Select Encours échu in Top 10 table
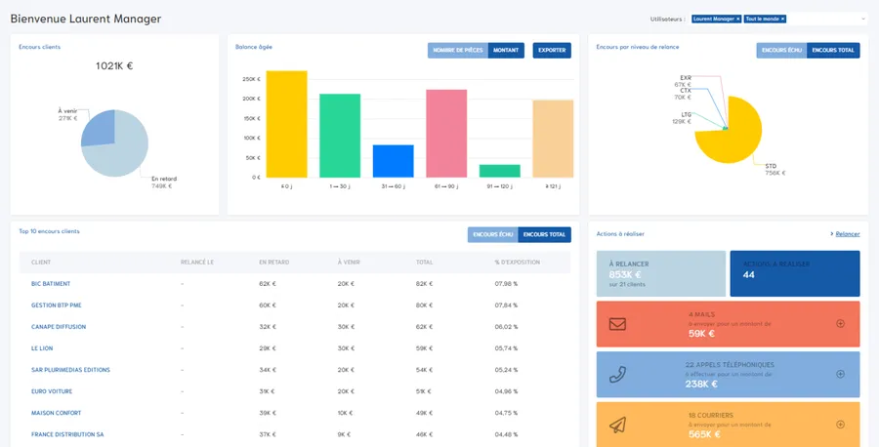This screenshot has width=879, height=447. [x=493, y=234]
